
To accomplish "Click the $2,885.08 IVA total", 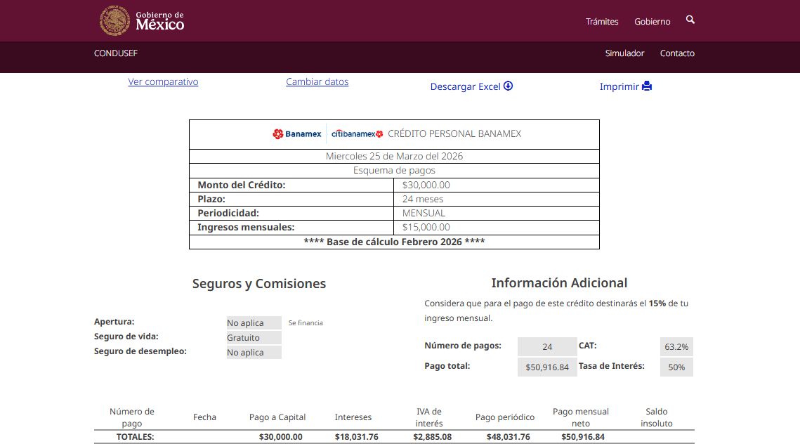I will click(x=432, y=437).
